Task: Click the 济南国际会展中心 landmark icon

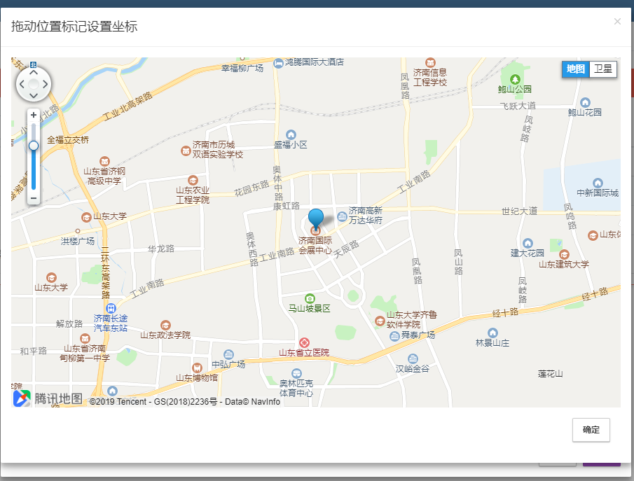Action: click(x=314, y=231)
